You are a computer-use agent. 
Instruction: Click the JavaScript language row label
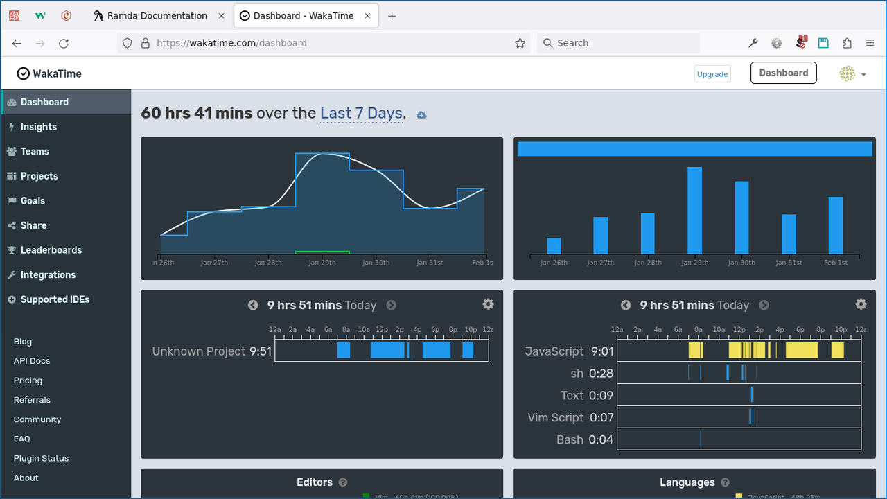coord(554,351)
